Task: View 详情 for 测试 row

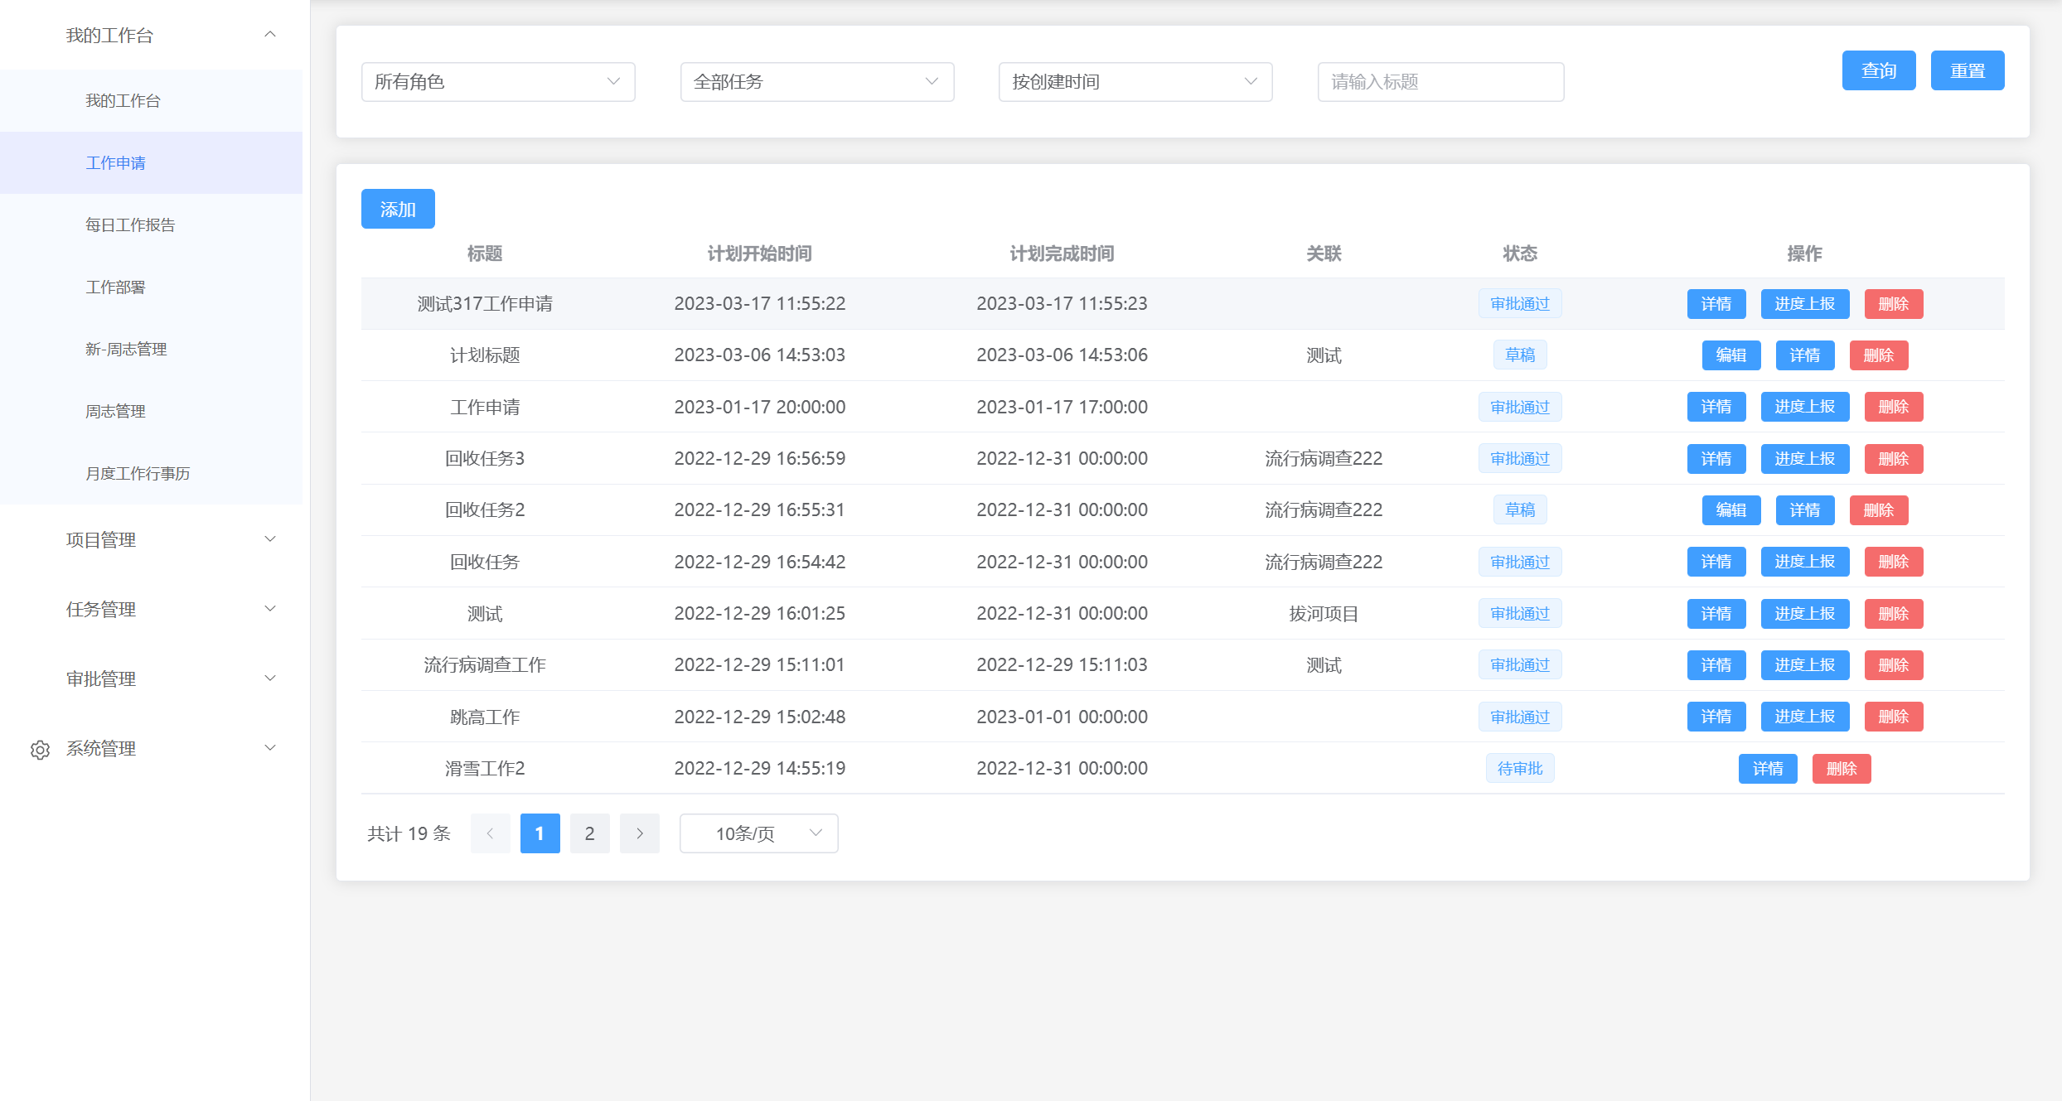Action: coord(1716,614)
